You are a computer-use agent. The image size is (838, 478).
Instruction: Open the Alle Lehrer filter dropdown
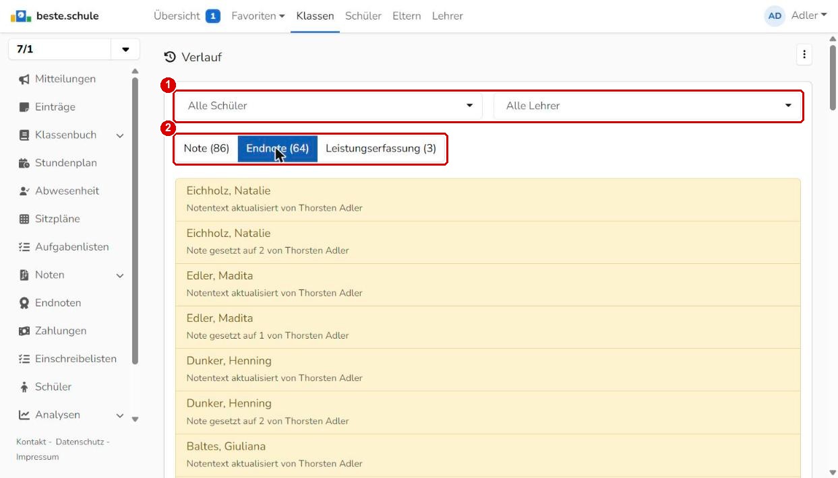point(647,106)
